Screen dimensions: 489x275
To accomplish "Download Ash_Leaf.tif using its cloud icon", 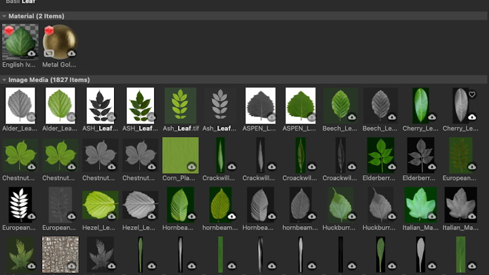I will 192,117.
